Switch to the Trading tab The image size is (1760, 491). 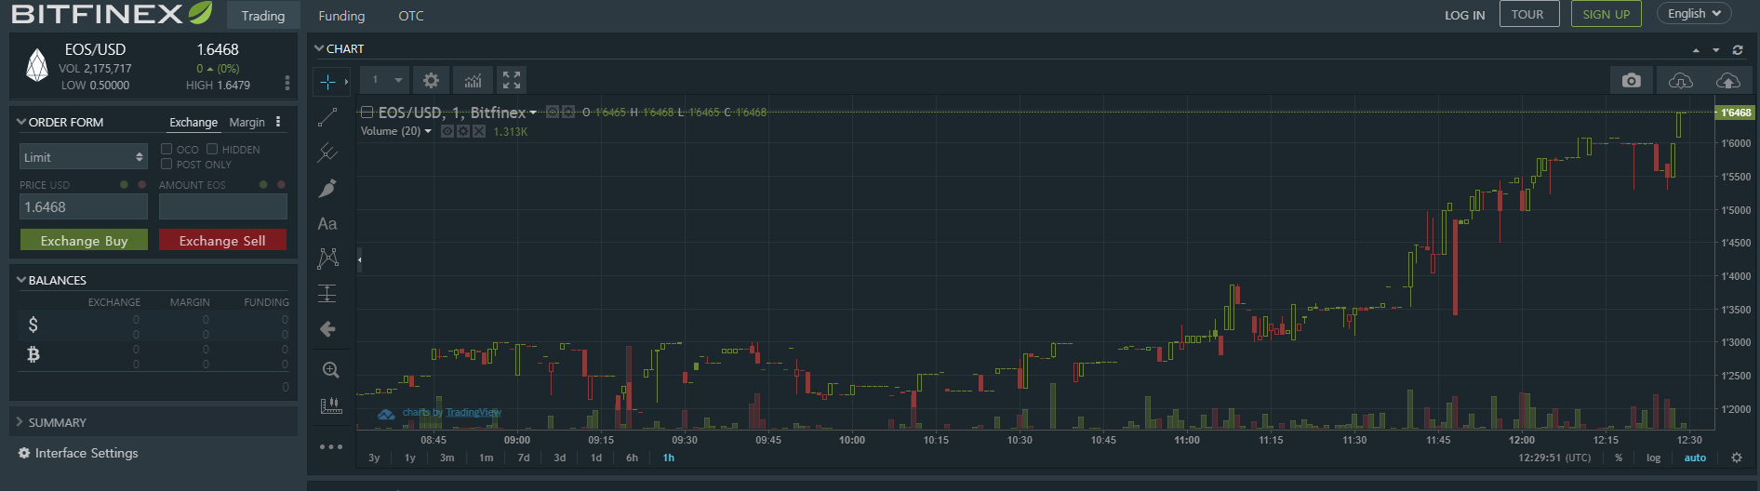pos(263,16)
